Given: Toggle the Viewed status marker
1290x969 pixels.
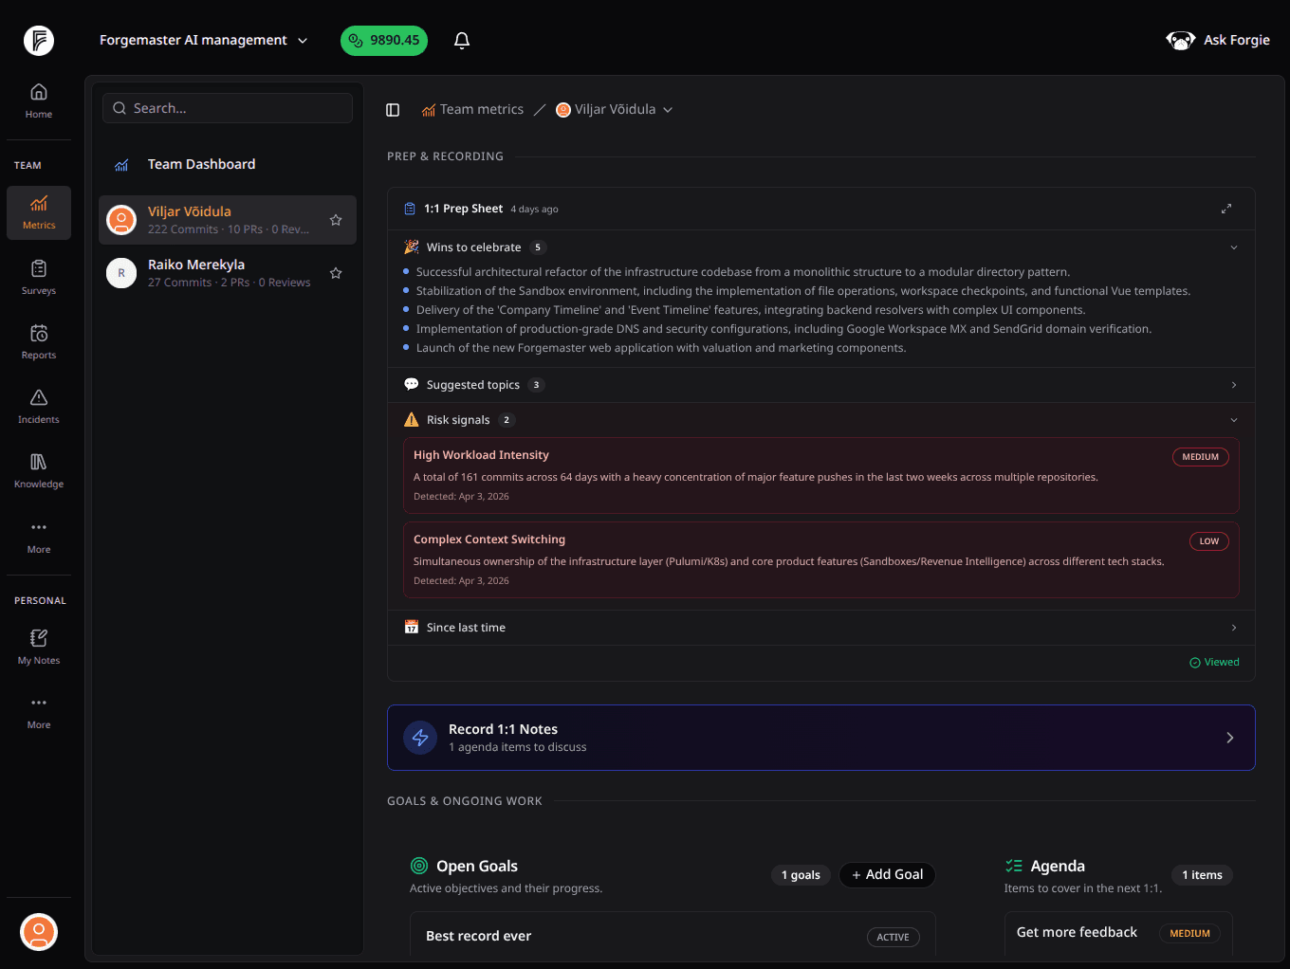Looking at the screenshot, I should pos(1214,662).
